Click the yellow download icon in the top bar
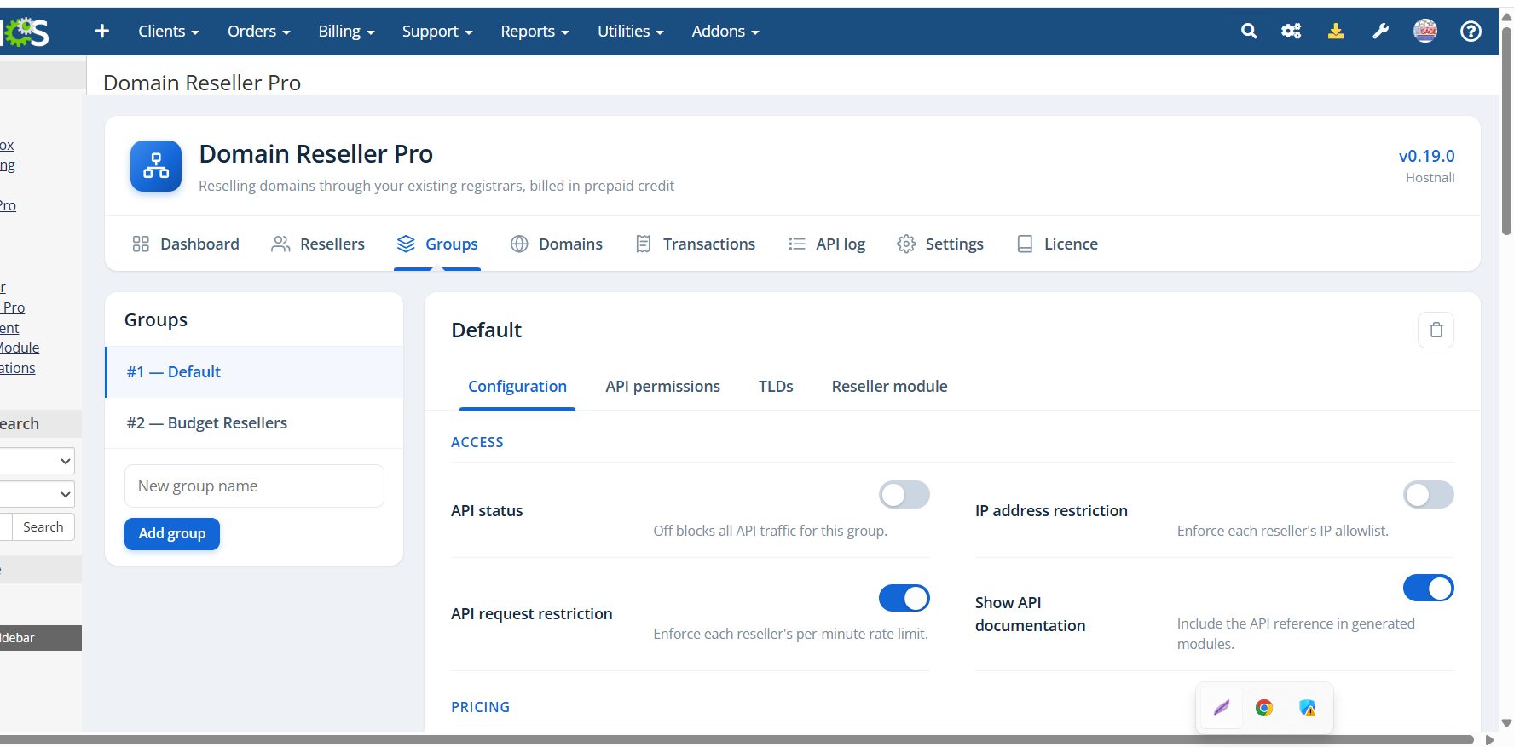This screenshot has height=747, width=1514. coord(1336,32)
